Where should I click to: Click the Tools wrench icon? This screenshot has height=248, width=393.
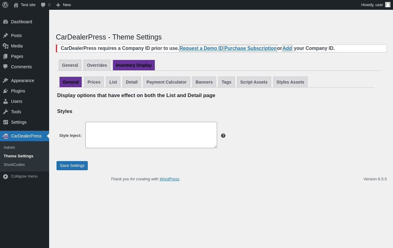pos(6,112)
